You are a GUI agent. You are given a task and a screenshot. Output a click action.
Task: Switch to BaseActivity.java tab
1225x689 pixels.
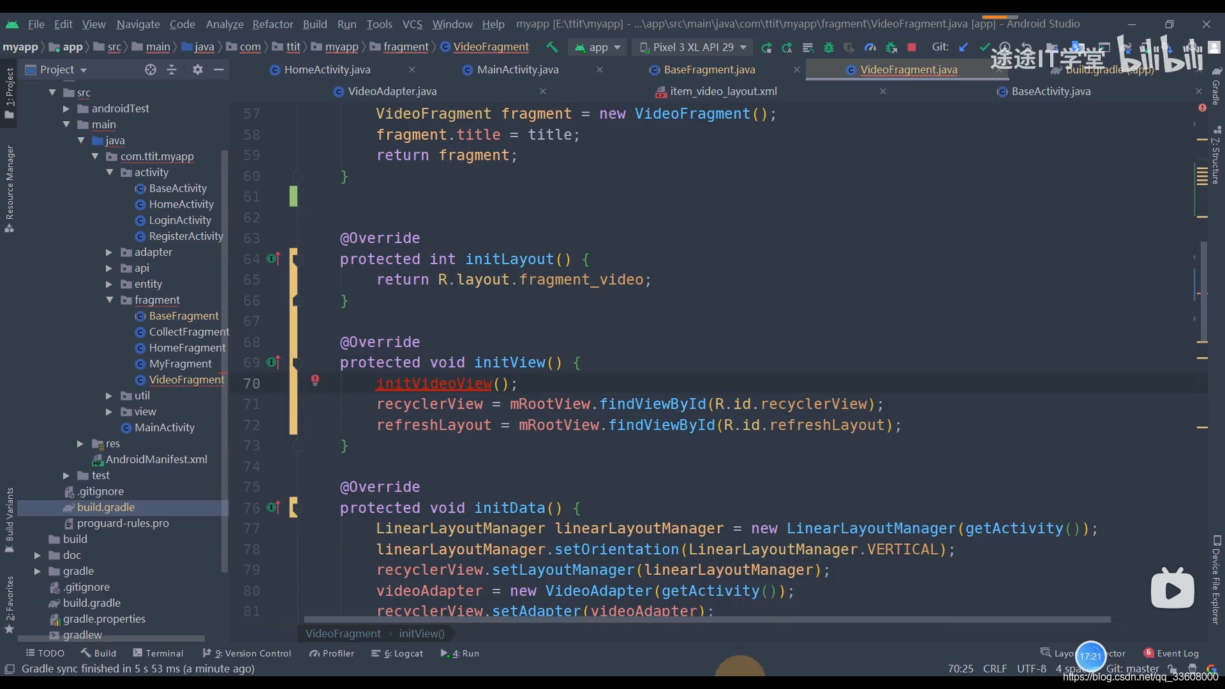click(1051, 91)
